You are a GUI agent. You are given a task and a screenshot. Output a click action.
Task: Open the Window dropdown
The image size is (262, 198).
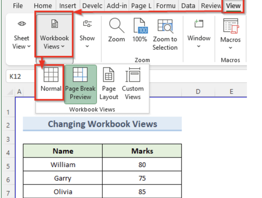tap(199, 34)
